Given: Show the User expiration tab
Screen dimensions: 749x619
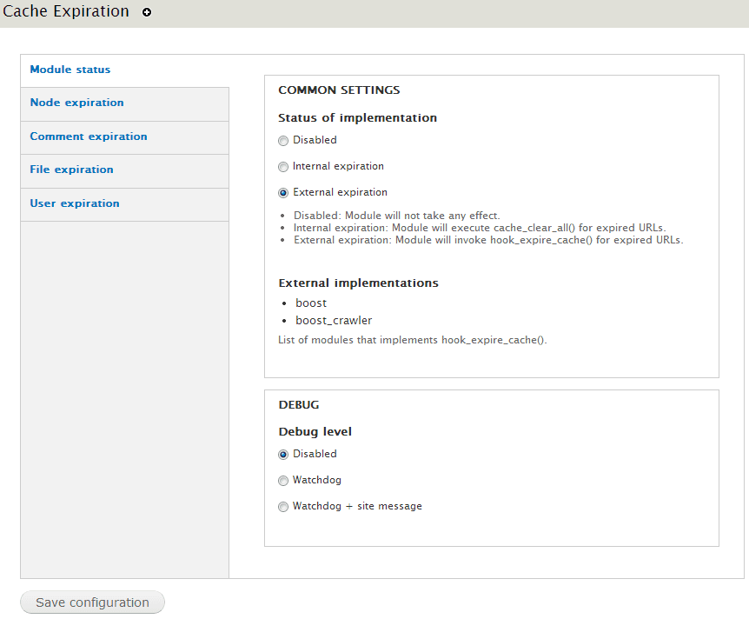Looking at the screenshot, I should coord(75,203).
